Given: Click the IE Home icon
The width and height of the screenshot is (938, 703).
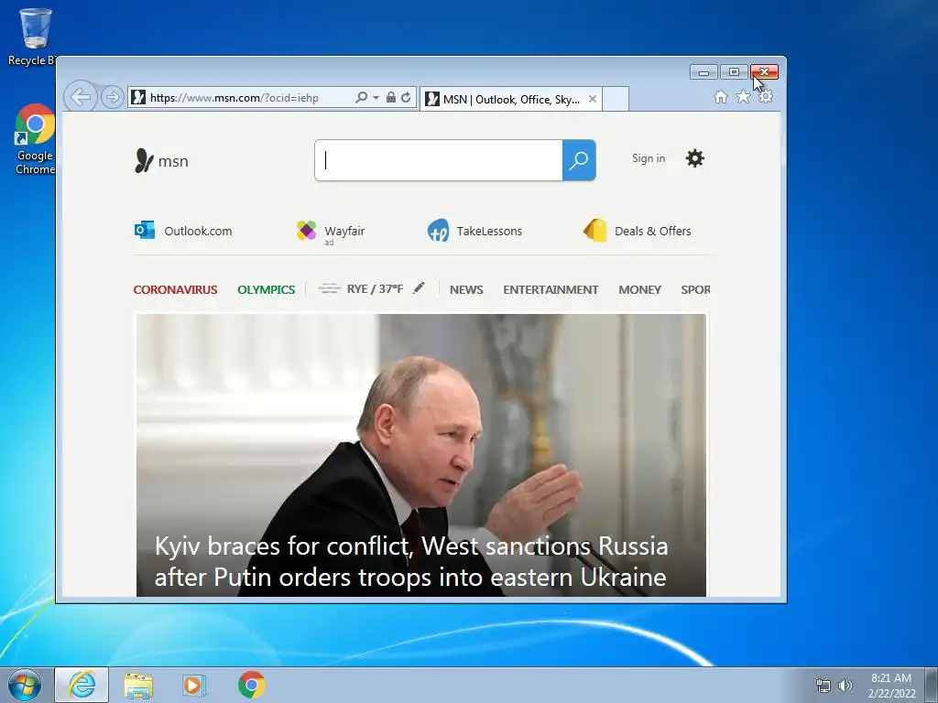Looking at the screenshot, I should (x=721, y=97).
